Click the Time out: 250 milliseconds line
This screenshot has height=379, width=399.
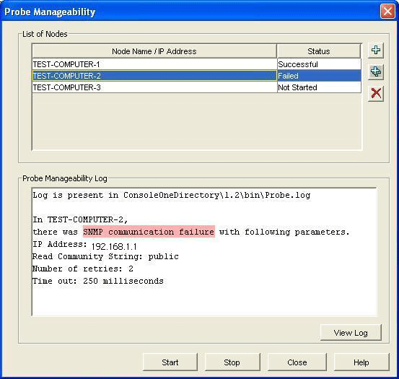pos(98,281)
